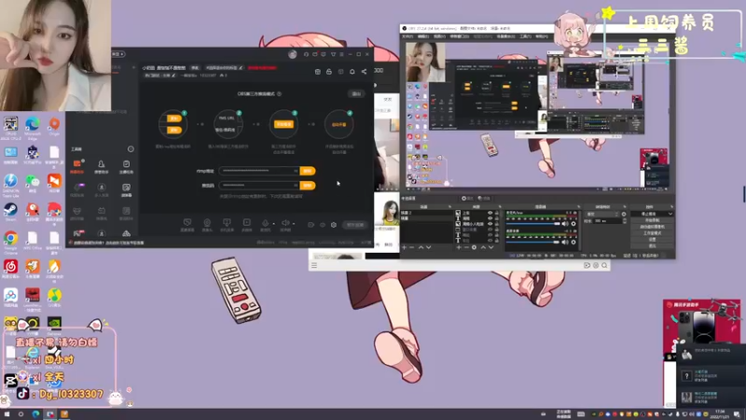This screenshot has width=746, height=420.
Task: Toggle visibility of the top OBS source
Action: pyautogui.click(x=490, y=213)
